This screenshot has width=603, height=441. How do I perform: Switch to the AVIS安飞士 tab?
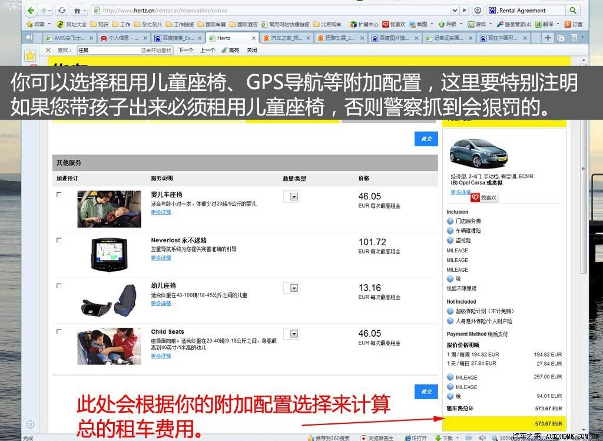point(69,38)
